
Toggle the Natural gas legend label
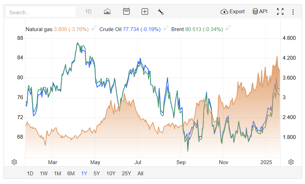pyautogui.click(x=39, y=29)
